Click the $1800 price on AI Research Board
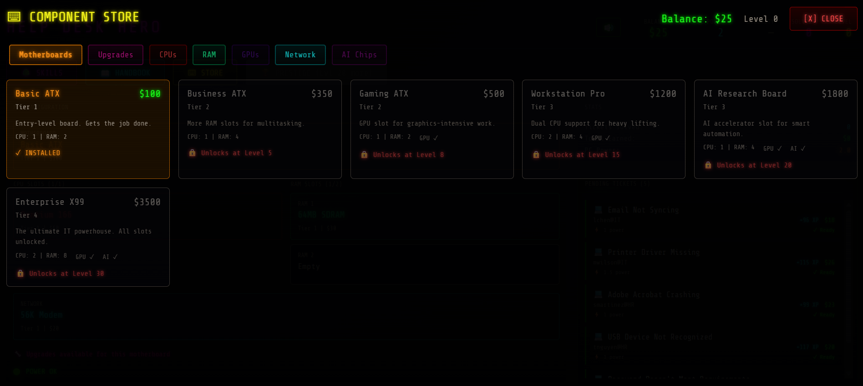 [x=835, y=94]
